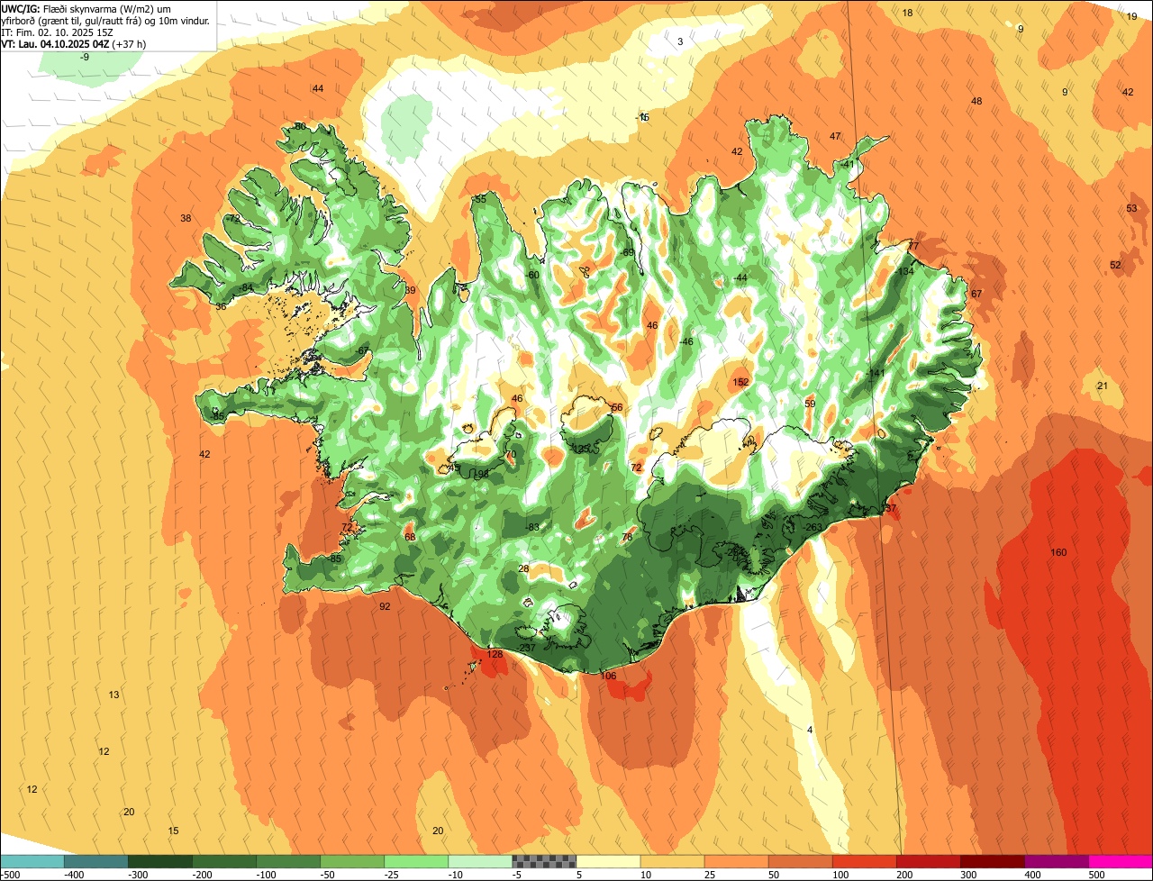
Task: Click the 47 value off the north coast
Action: (835, 136)
